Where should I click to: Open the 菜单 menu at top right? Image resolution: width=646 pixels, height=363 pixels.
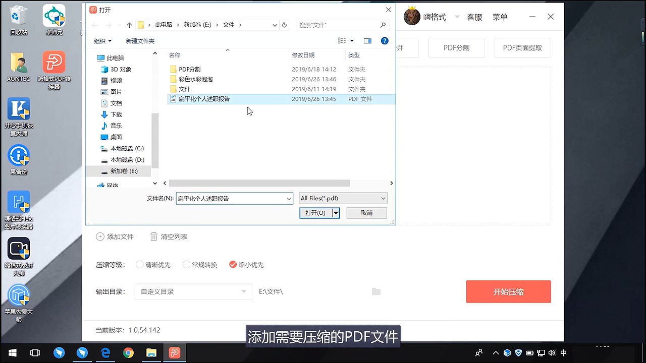[x=500, y=17]
